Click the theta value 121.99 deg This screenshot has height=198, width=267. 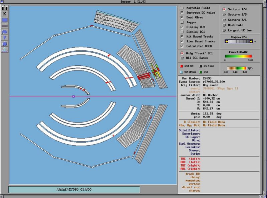(212, 114)
